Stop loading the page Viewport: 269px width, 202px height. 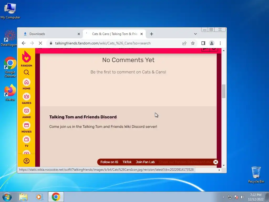[40, 43]
